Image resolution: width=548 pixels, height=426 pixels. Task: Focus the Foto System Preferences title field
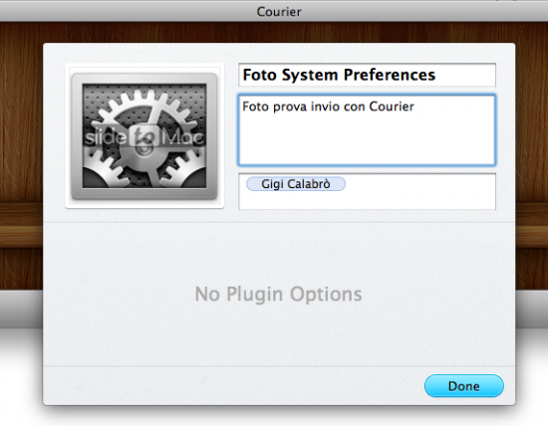click(x=367, y=75)
